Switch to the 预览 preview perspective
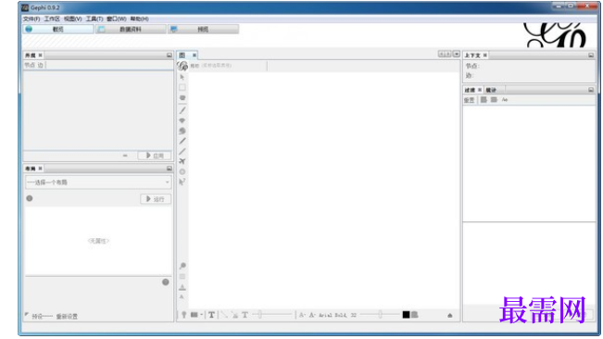This screenshot has height=339, width=603. [x=203, y=30]
